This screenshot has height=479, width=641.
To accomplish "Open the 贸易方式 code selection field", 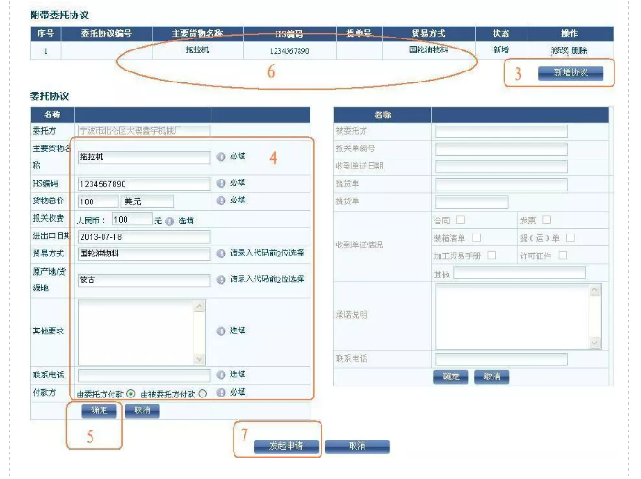I will [x=144, y=254].
